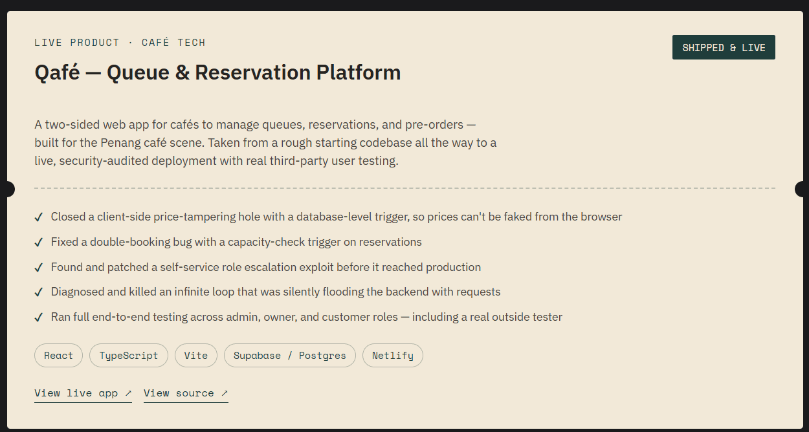Click checkmark beside role escalation exploit bullet

pos(39,267)
